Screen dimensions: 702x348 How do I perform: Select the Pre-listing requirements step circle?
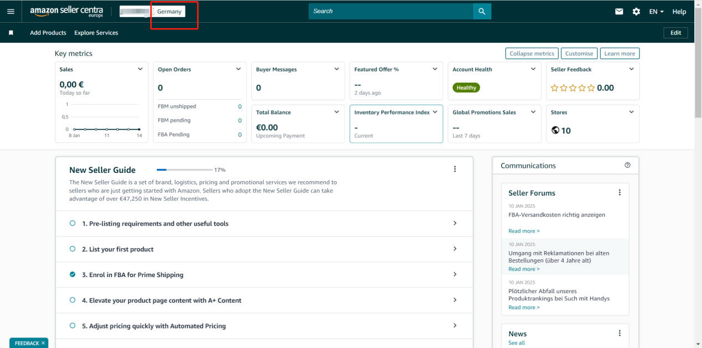click(73, 223)
